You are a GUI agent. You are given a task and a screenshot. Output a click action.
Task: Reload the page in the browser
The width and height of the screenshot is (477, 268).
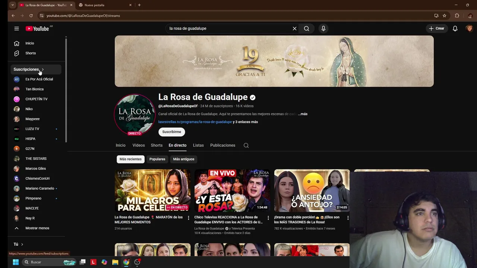click(31, 16)
